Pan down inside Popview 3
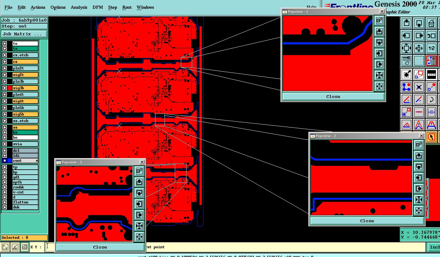440x257 pixels. pyautogui.click(x=139, y=193)
